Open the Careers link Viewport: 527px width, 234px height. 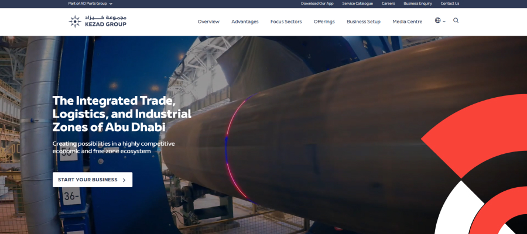coord(388,4)
